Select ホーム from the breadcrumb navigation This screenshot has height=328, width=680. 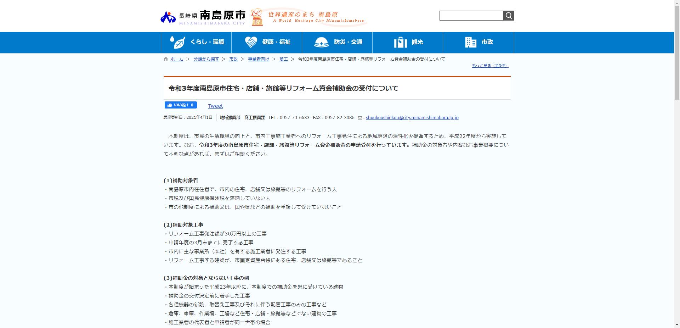coord(176,59)
